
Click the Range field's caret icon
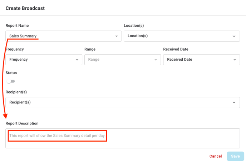pos(156,60)
